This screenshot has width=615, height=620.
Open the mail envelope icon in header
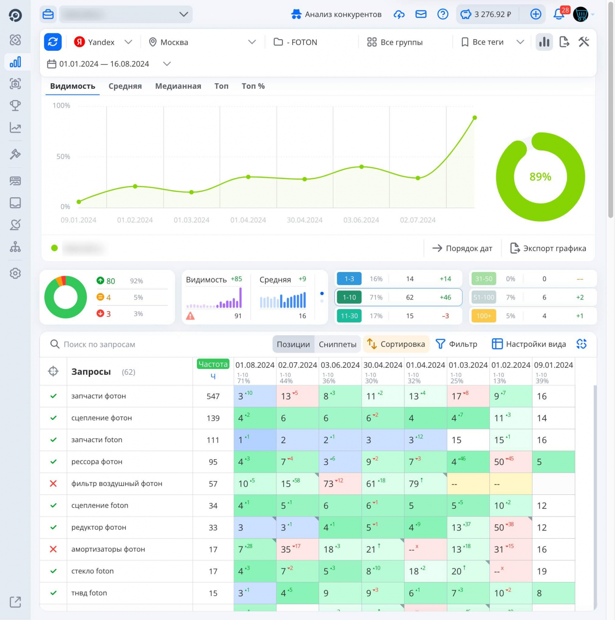pyautogui.click(x=421, y=14)
